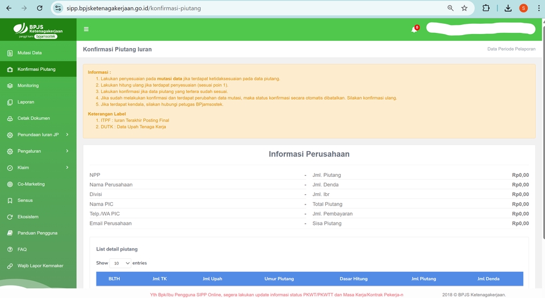
Task: Click the zoom magnifier in address bar
Action: [450, 8]
